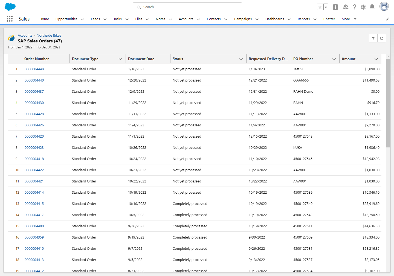Open the Setup gear icon
394x276 pixels.
coord(363,7)
